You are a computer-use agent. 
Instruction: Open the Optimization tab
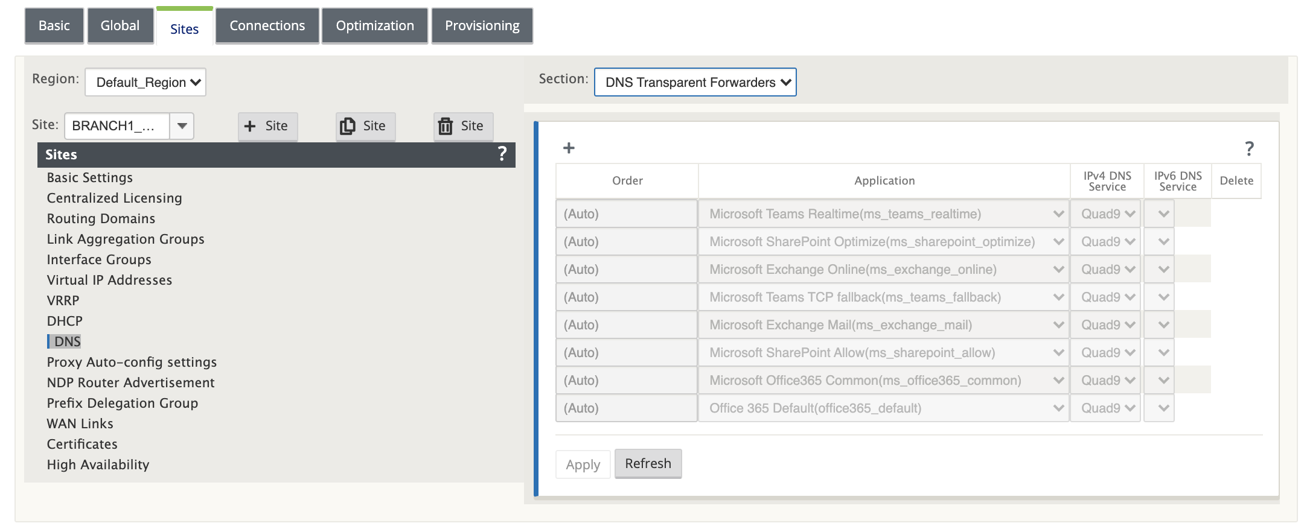click(x=375, y=26)
